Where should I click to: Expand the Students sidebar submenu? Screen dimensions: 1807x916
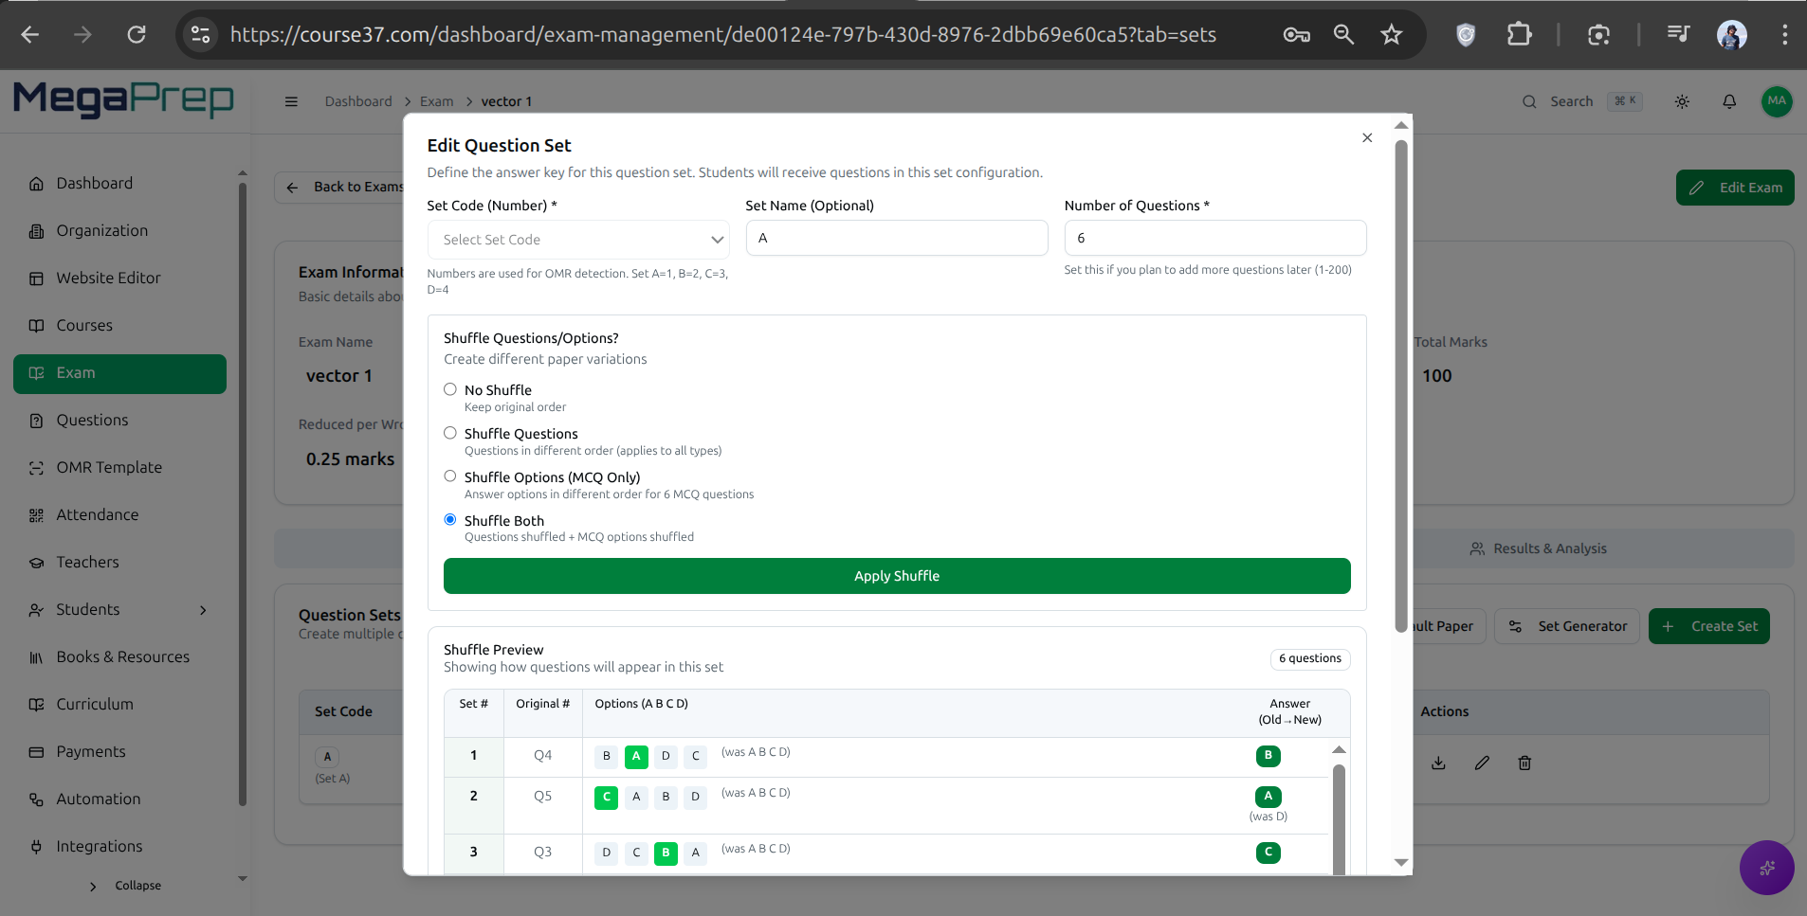pos(203,610)
